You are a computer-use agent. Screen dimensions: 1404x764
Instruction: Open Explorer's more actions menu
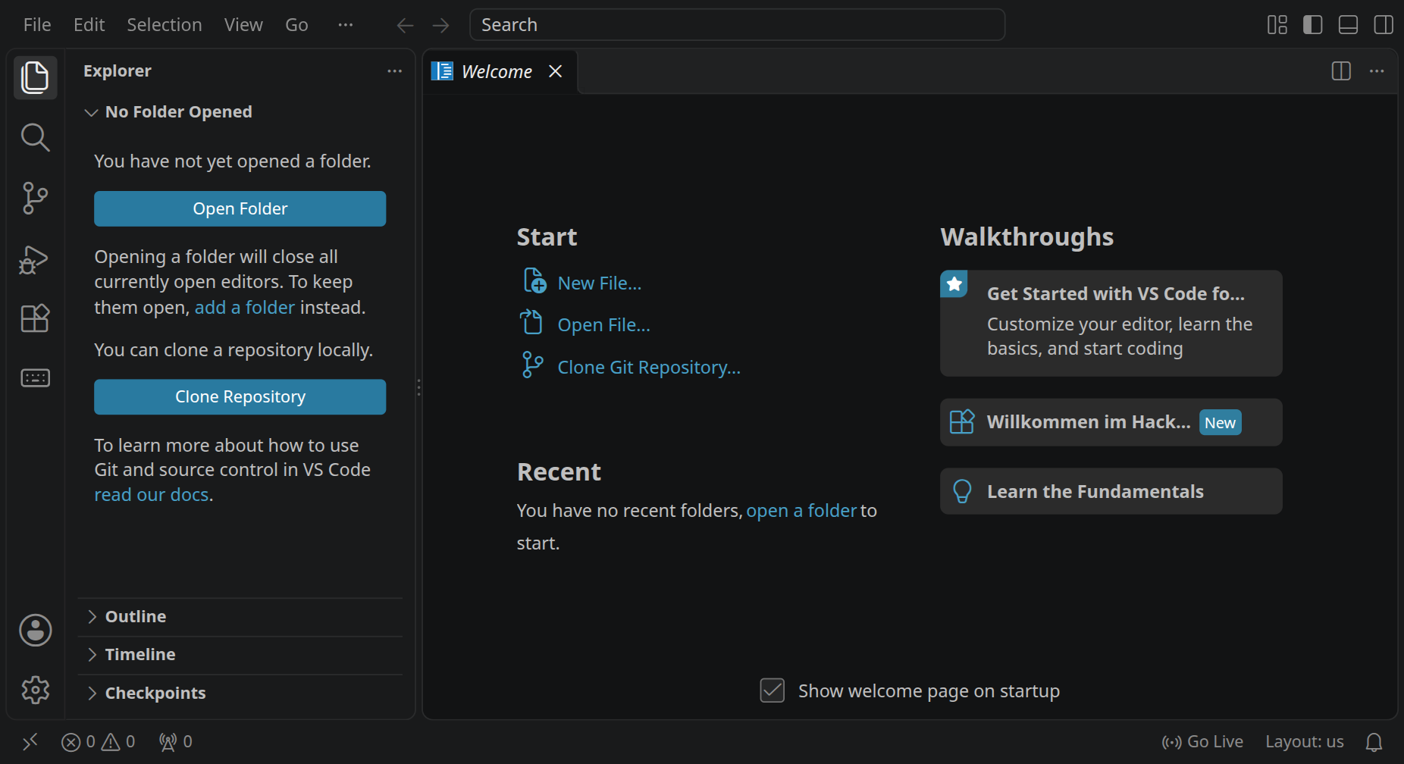pos(395,71)
